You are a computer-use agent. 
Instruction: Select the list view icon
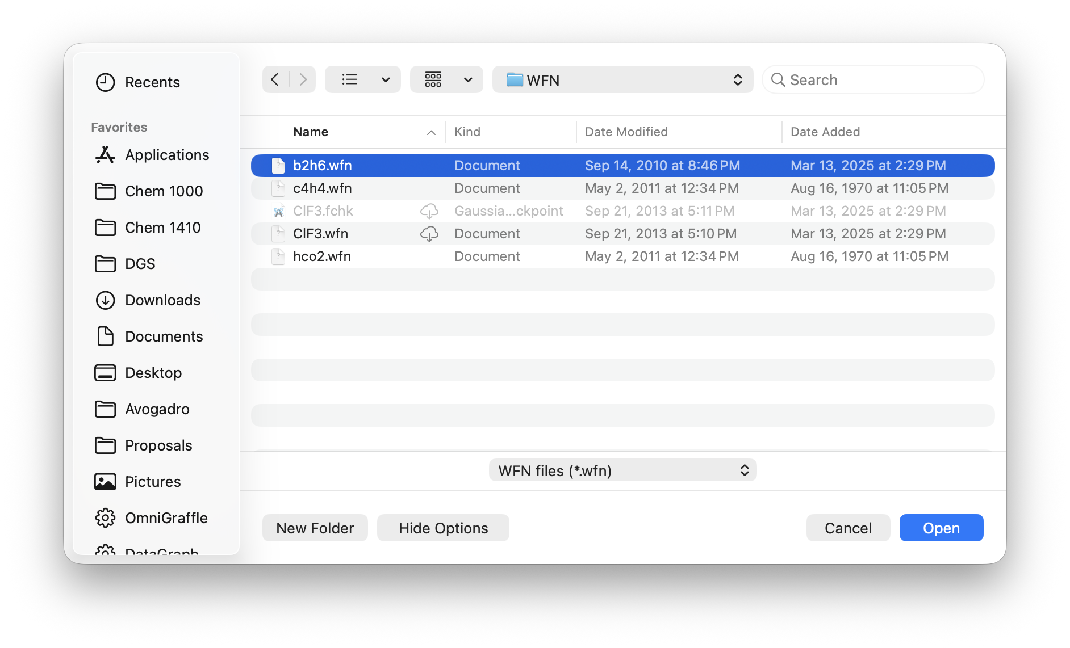click(x=350, y=79)
